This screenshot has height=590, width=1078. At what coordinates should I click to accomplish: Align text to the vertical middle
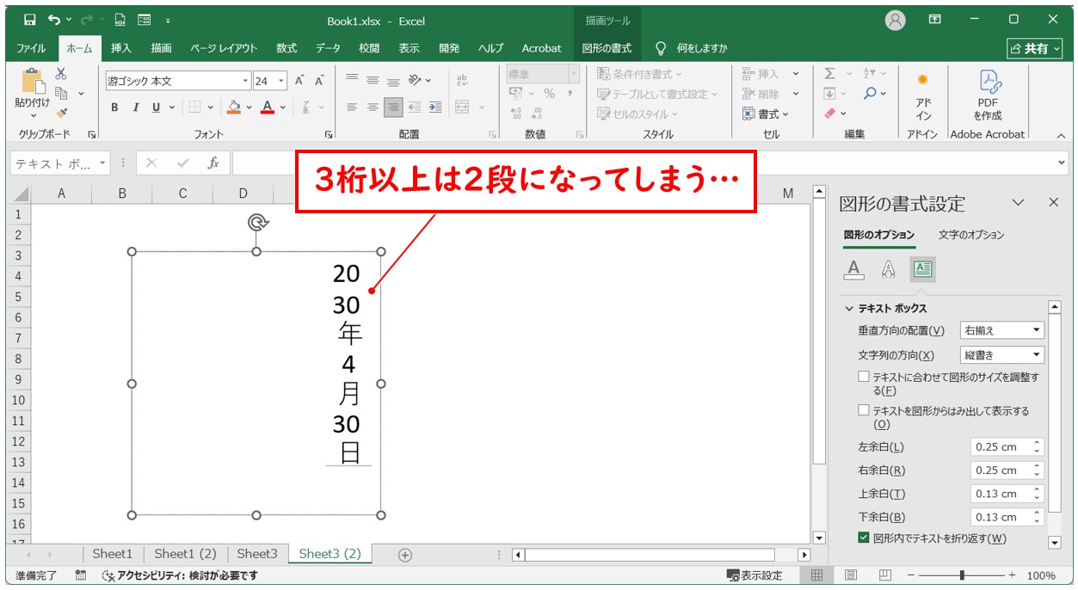click(373, 81)
